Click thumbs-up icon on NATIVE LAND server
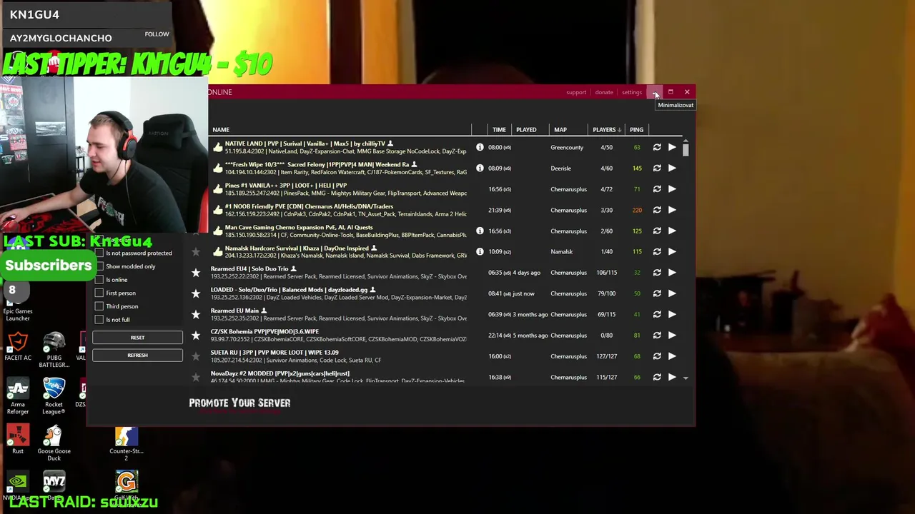The image size is (915, 514). [218, 148]
